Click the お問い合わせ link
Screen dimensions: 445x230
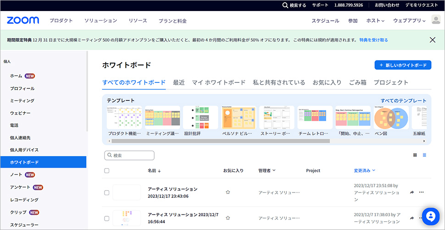coord(387,5)
